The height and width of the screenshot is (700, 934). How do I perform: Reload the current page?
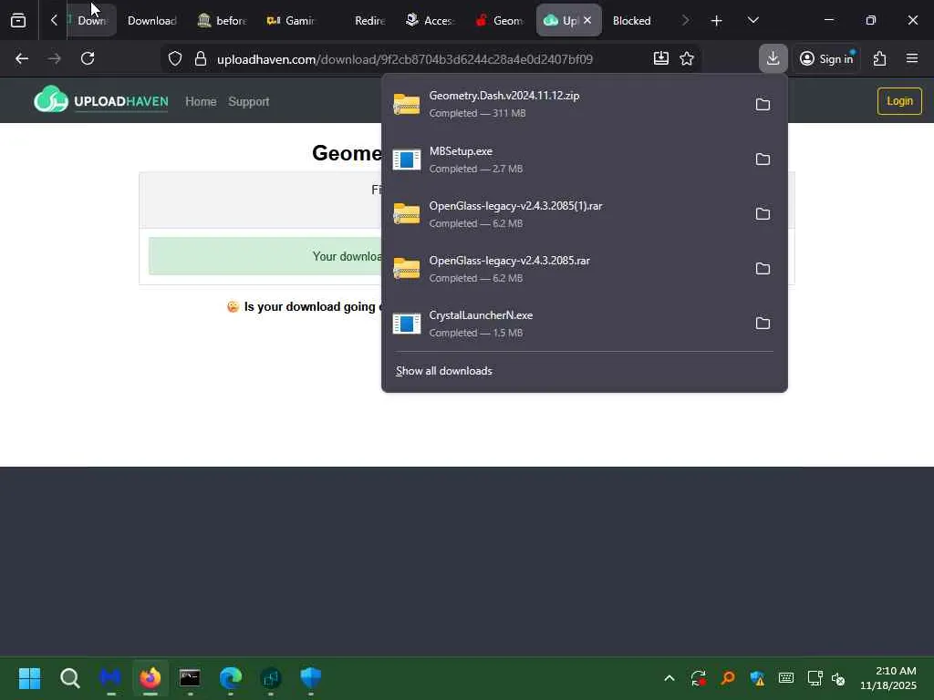tap(88, 58)
